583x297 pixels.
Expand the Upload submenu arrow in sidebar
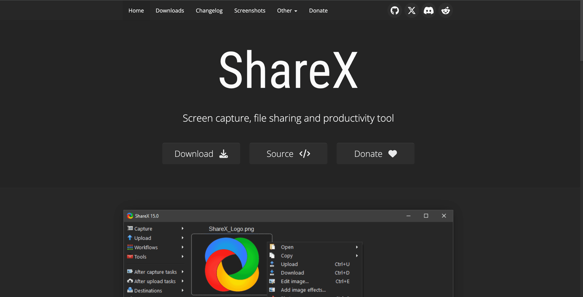pyautogui.click(x=182, y=238)
